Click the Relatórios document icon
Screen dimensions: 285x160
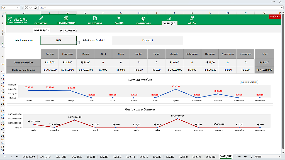click(x=95, y=18)
